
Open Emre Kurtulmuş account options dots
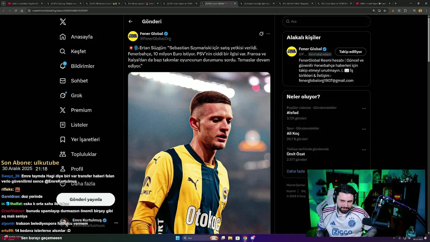[x=116, y=223]
